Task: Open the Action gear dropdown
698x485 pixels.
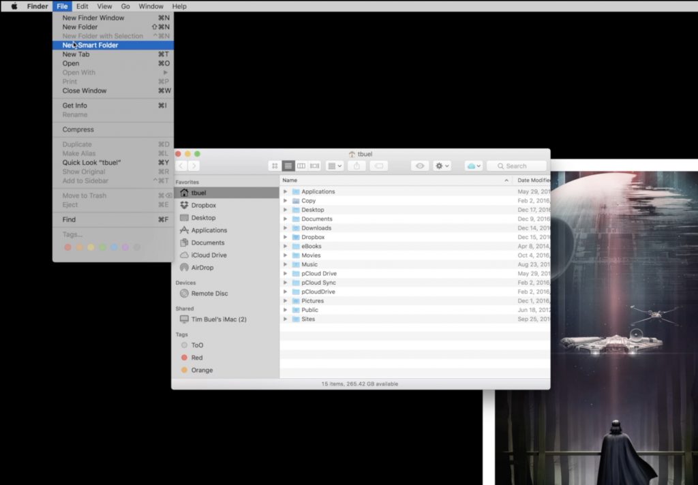Action: click(442, 166)
